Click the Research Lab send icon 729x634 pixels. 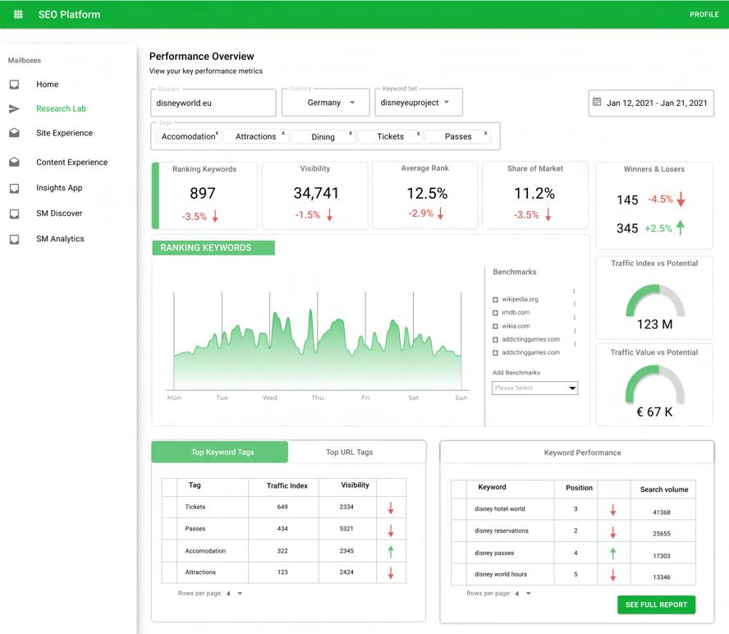coord(15,108)
